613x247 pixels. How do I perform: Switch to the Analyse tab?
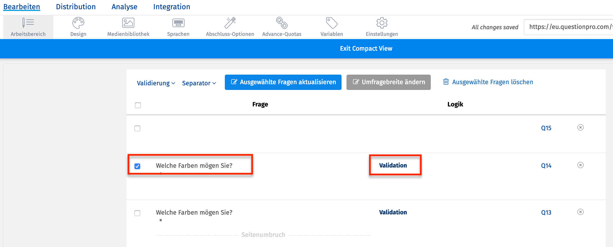click(124, 7)
